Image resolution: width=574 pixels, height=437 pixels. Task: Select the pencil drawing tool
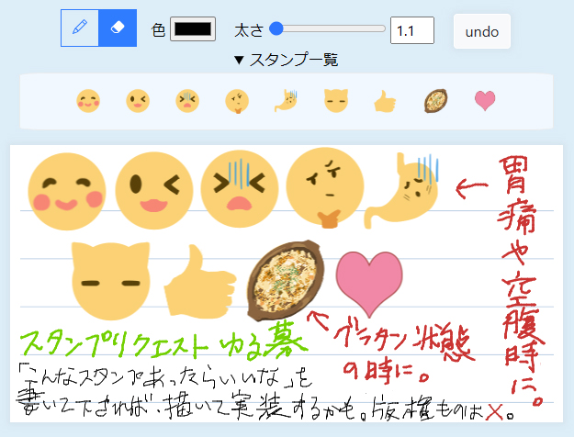coord(80,28)
